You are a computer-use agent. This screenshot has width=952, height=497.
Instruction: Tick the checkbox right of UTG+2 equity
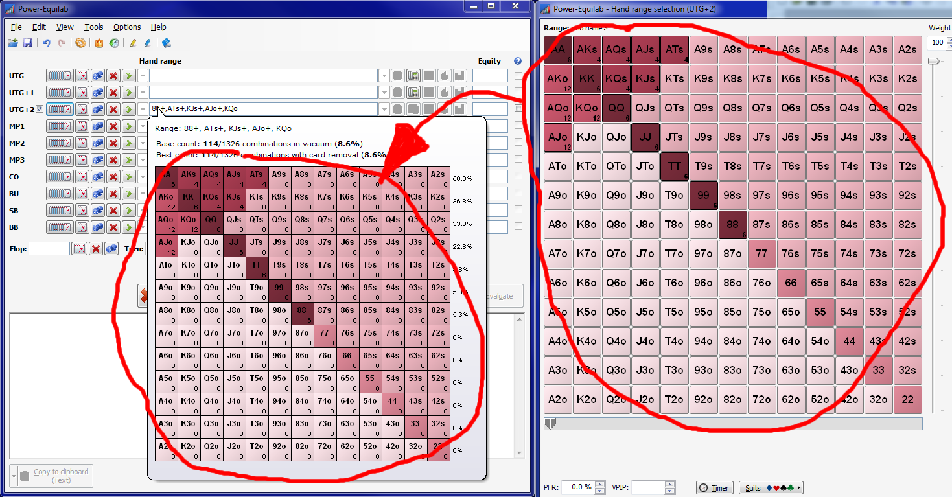(x=518, y=110)
